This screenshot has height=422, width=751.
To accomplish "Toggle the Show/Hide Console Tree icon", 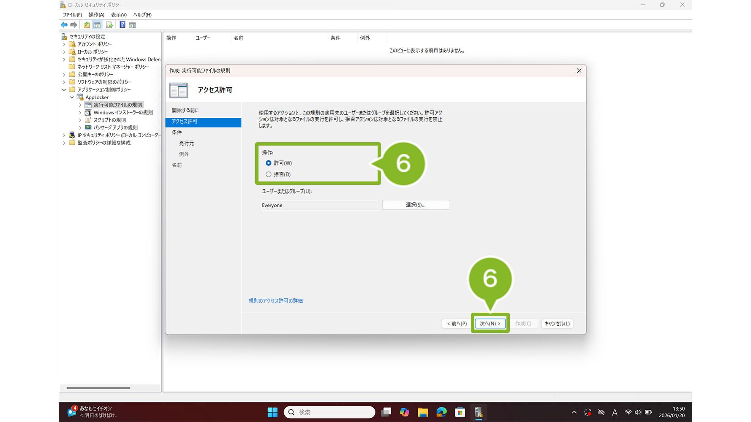I will [97, 25].
